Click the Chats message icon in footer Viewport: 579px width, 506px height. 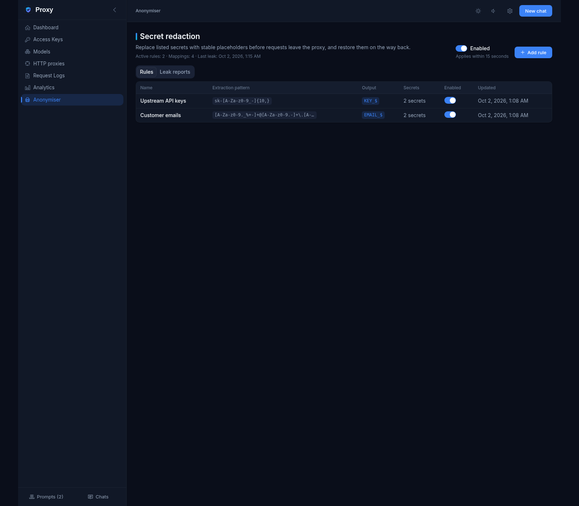(90, 497)
